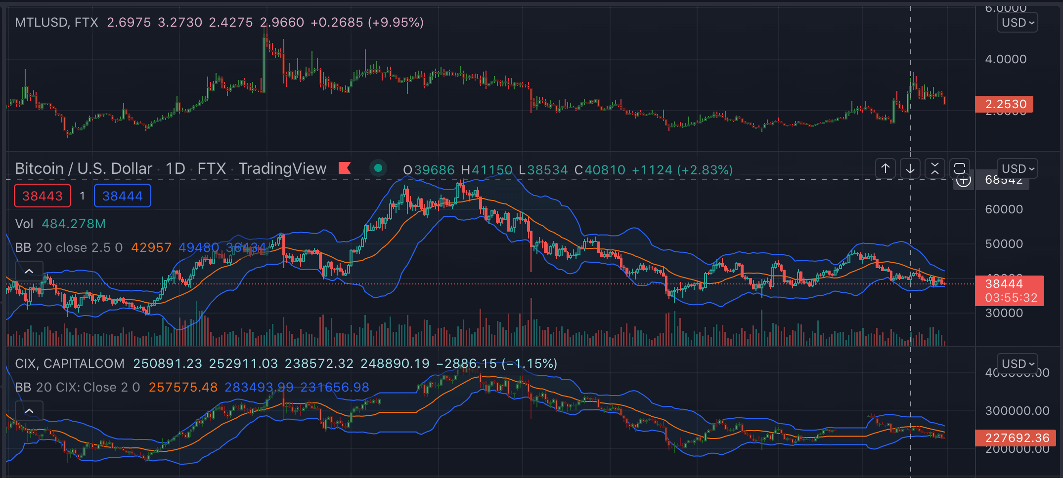Click the 2.2530 red price label
This screenshot has width=1063, height=478.
[1004, 104]
